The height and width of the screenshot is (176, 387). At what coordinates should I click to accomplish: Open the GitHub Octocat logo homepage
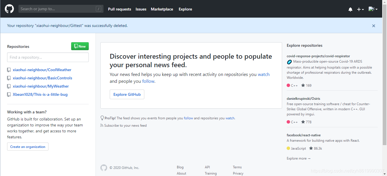9,9
